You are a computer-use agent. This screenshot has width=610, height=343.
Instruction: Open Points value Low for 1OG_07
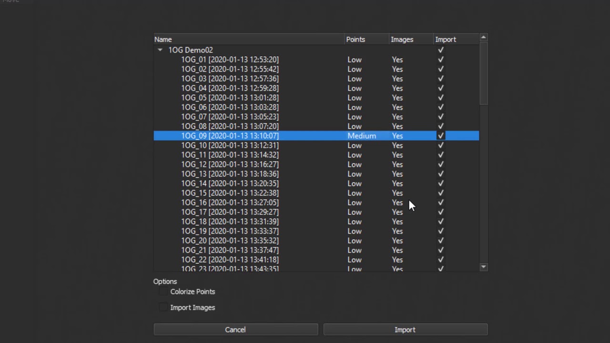click(x=355, y=117)
